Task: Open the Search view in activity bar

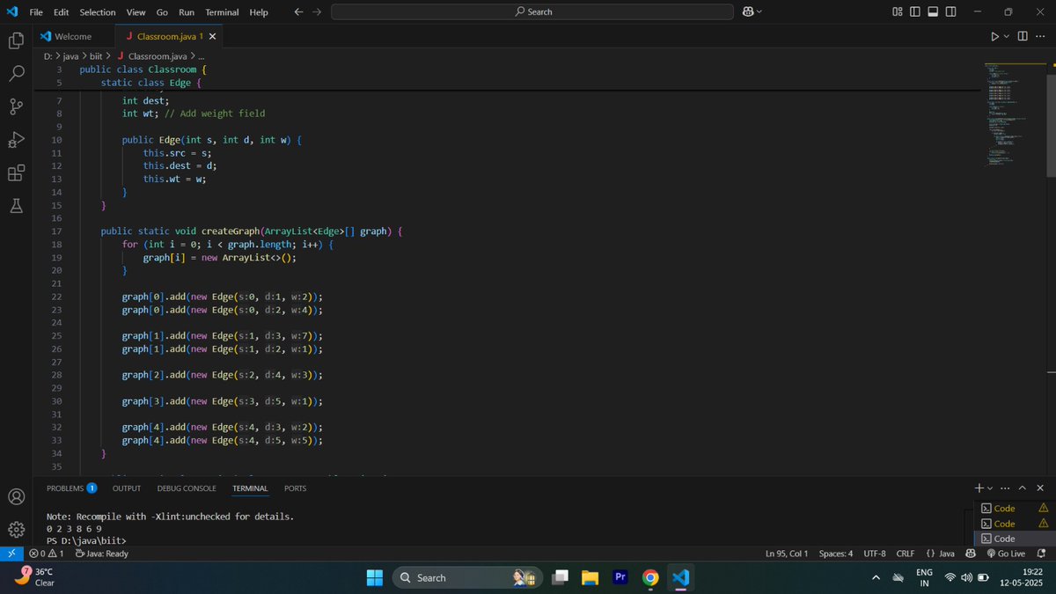Action: pyautogui.click(x=16, y=74)
